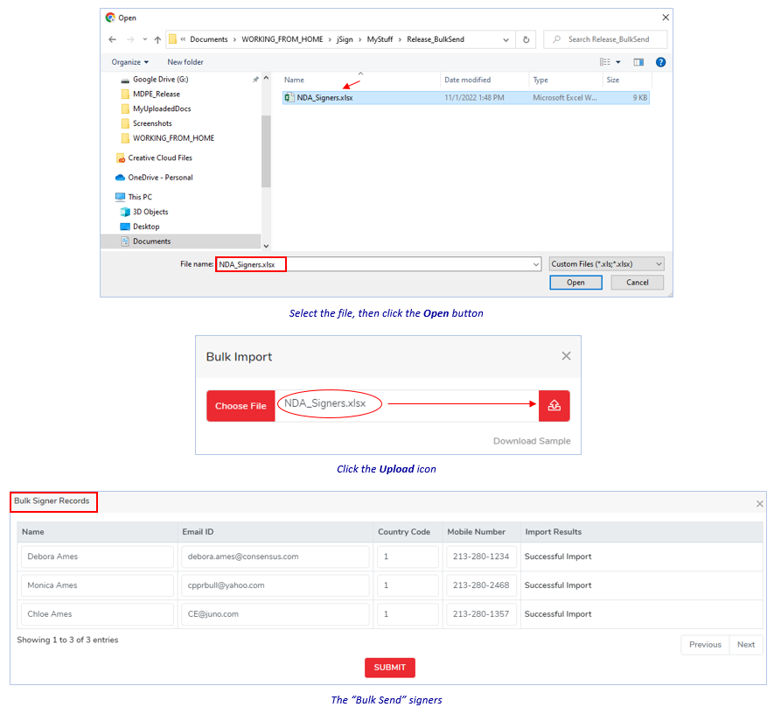Open the dialog Help question mark icon
The image size is (774, 714).
[x=660, y=62]
